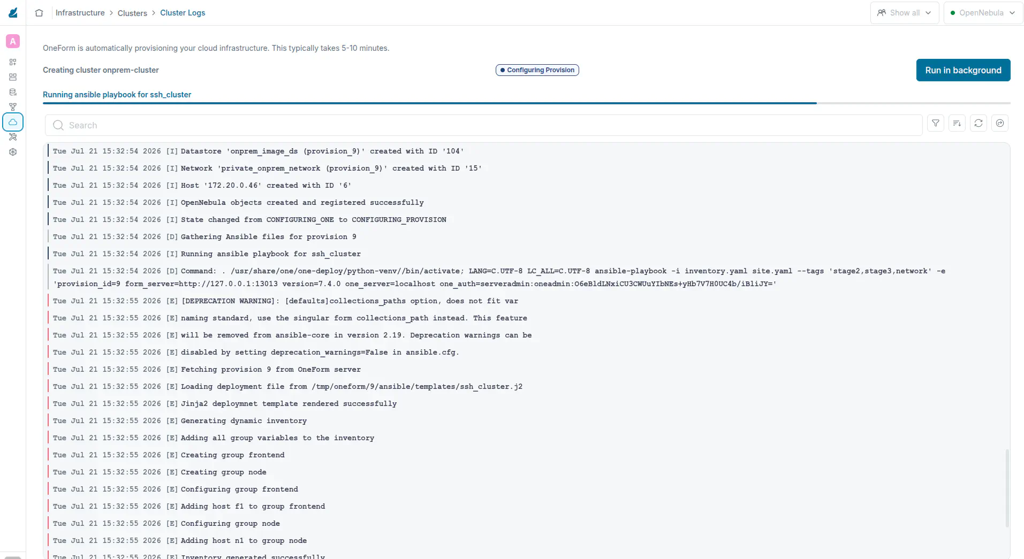Click the provisioning progress bar
The height and width of the screenshot is (559, 1024).
click(526, 103)
